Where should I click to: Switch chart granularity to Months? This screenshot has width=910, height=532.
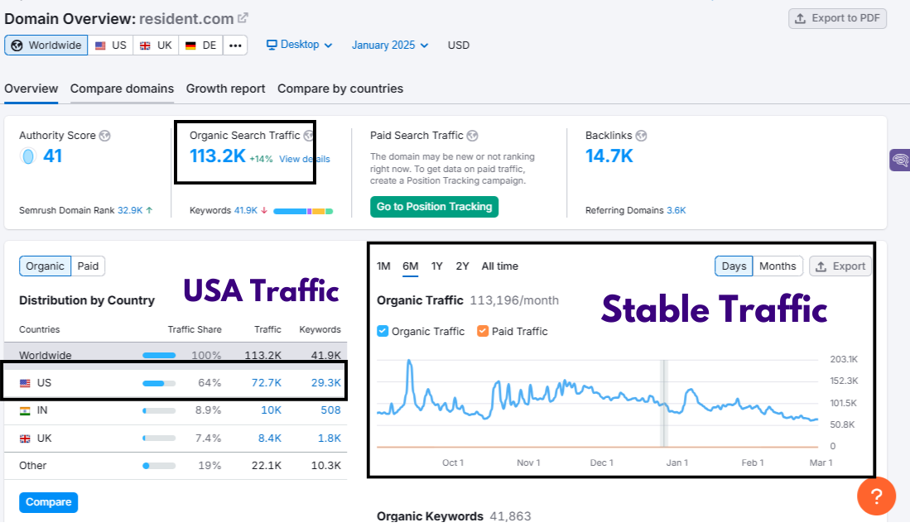(778, 266)
